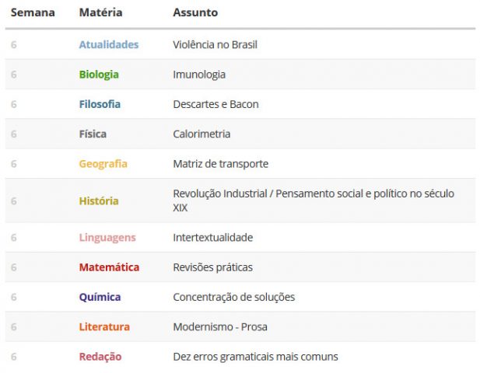Sort by the Semana column header
480x373 pixels.
pos(33,12)
